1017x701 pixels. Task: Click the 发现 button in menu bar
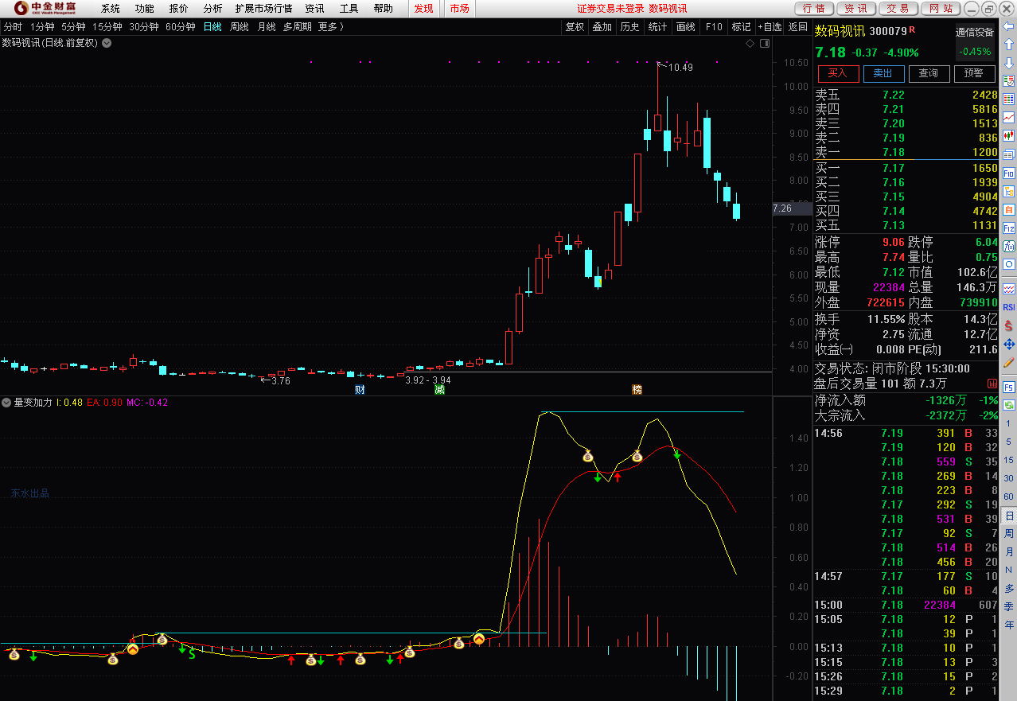(x=424, y=9)
